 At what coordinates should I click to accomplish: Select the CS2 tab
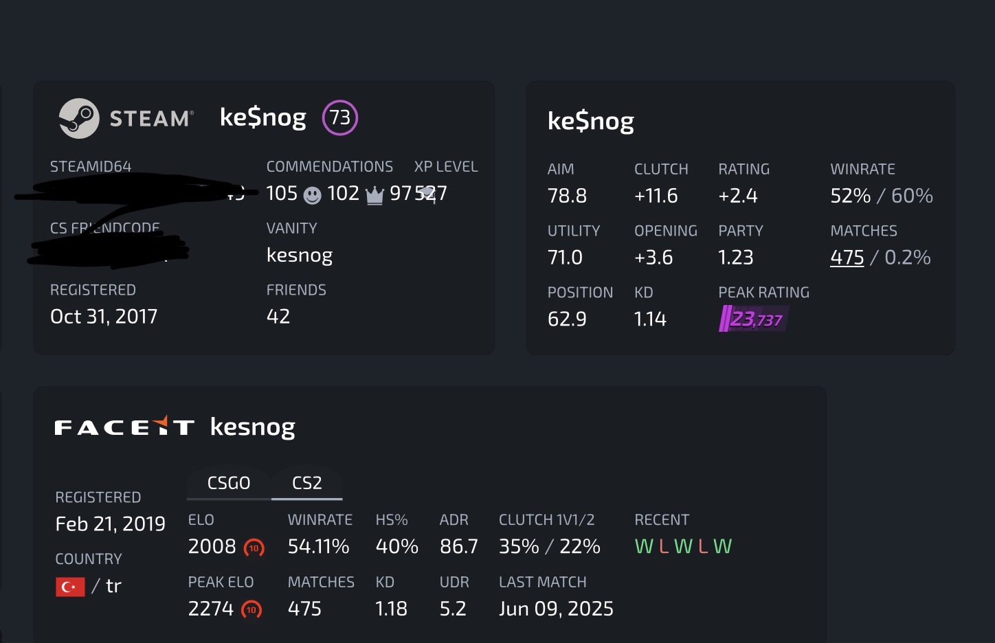point(307,483)
